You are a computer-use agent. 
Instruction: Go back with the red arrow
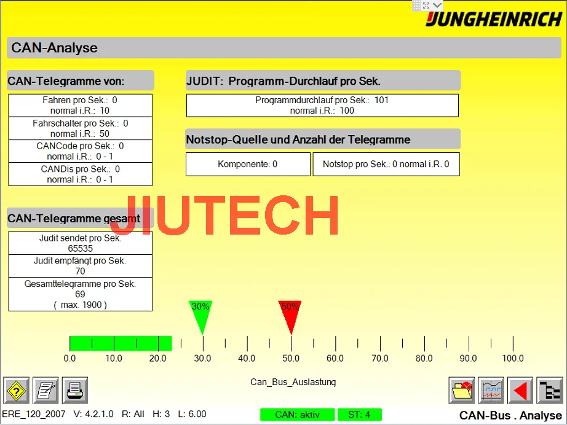[x=520, y=391]
